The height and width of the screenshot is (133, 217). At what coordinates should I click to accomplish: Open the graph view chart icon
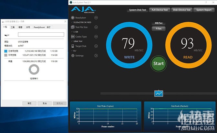coord(159,94)
